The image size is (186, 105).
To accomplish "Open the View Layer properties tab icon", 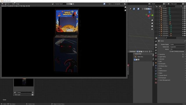I will [x=156, y=50].
